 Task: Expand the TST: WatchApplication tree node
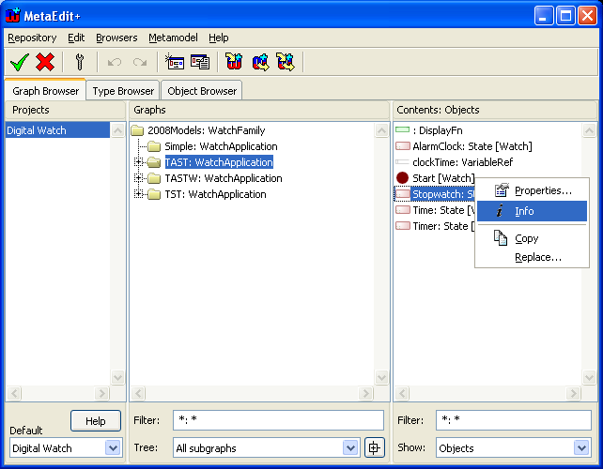tap(138, 194)
